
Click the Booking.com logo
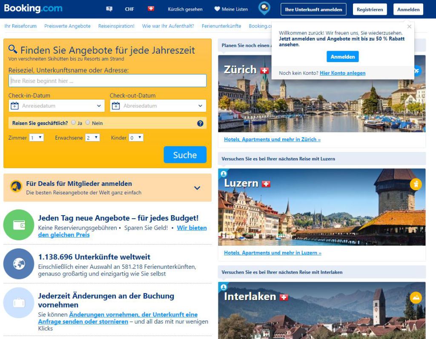pos(33,9)
